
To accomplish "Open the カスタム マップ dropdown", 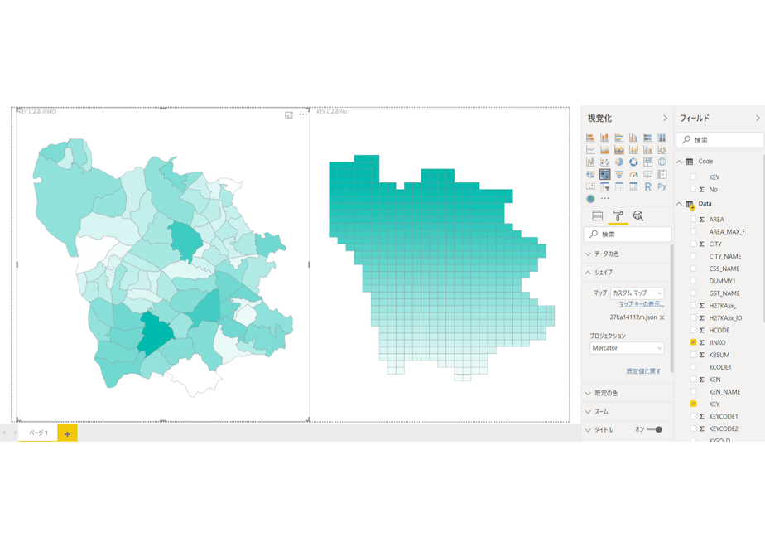I will tap(637, 293).
